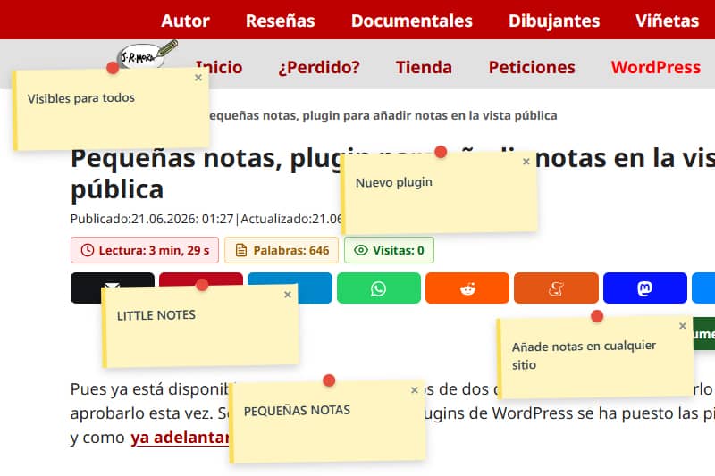Click the clock icon beside Lectura

[x=87, y=250]
